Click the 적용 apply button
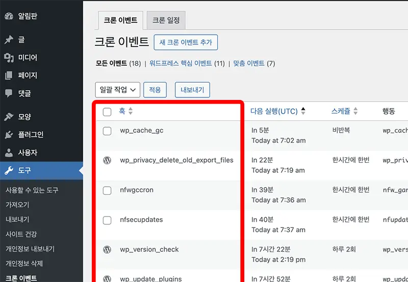This screenshot has height=282, width=408. click(155, 90)
